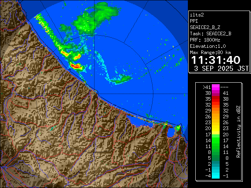Screen dimensions: 251x188
Task: Click the Task: SEAICE2_B line
Action: [x=210, y=34]
